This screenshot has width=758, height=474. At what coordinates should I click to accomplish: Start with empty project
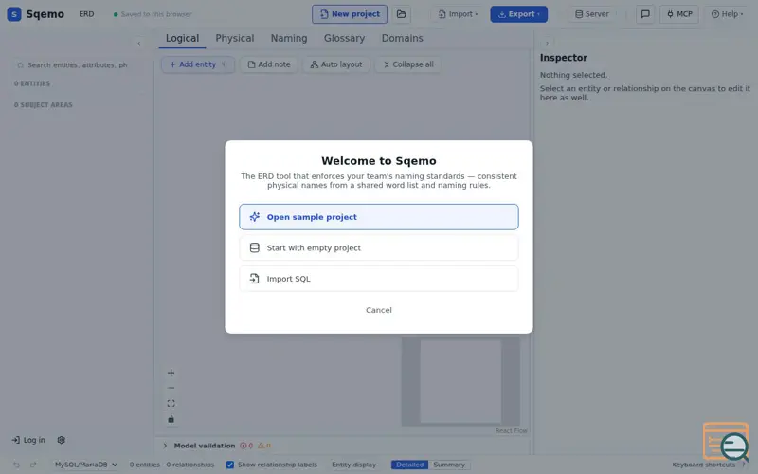pyautogui.click(x=378, y=247)
